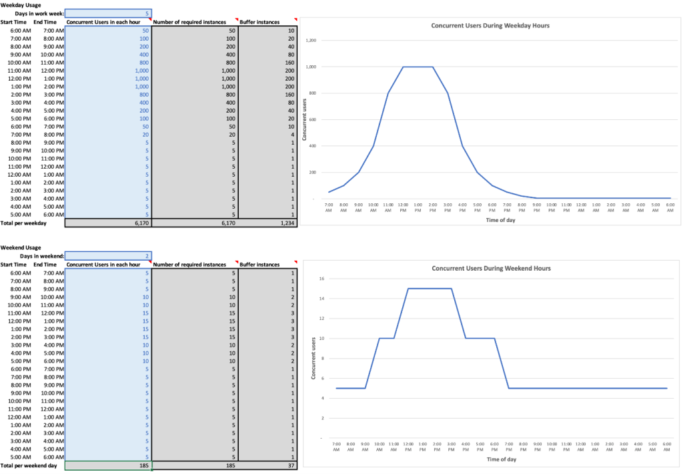The height and width of the screenshot is (474, 683).
Task: Click the red comment indicator on weekday 'Buffer instances' header
Action: click(295, 19)
